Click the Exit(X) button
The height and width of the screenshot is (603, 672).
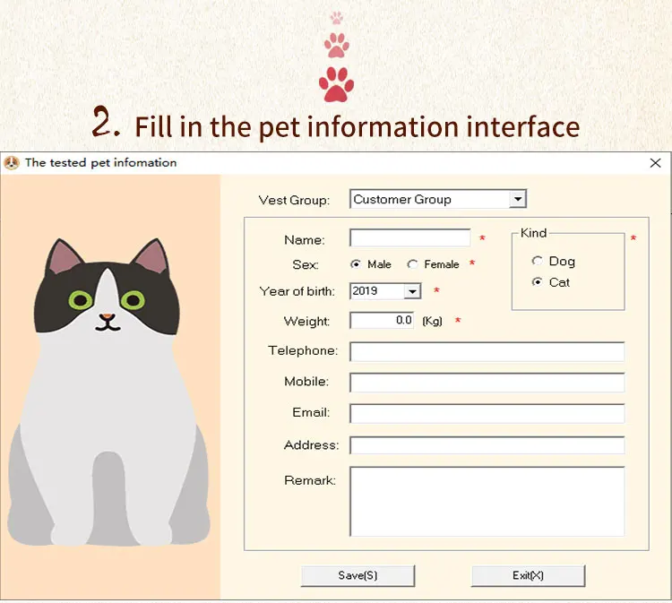coord(528,575)
